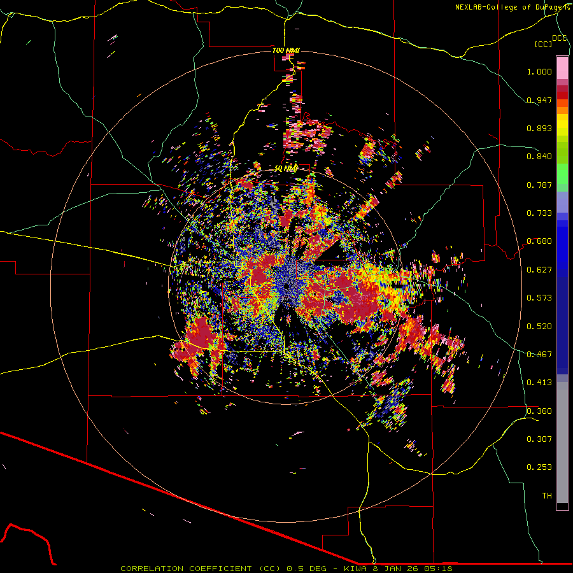Click the 0.520 legend value
The width and height of the screenshot is (573, 573).
coord(539,327)
